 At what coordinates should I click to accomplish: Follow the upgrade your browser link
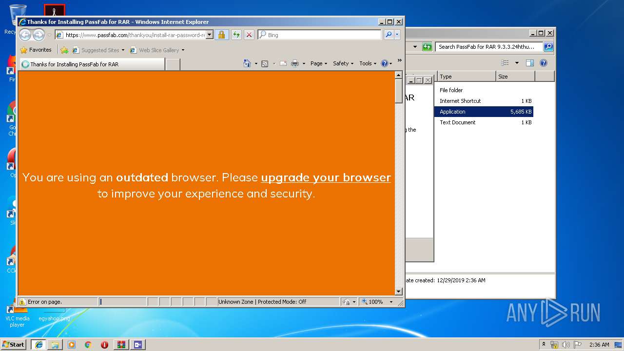[326, 177]
